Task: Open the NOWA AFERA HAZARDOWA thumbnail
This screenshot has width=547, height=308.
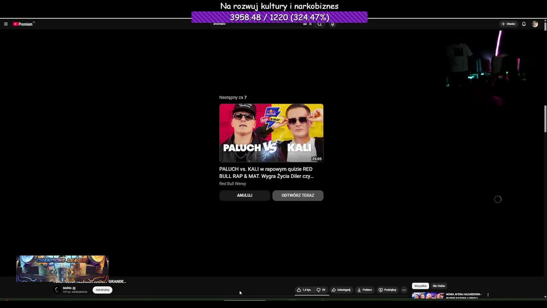Action: [428, 295]
